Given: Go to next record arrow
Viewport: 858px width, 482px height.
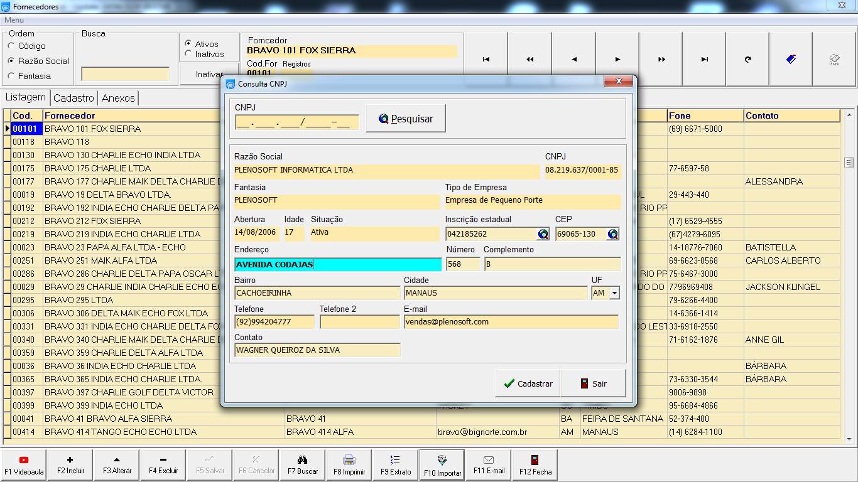Looking at the screenshot, I should (617, 59).
